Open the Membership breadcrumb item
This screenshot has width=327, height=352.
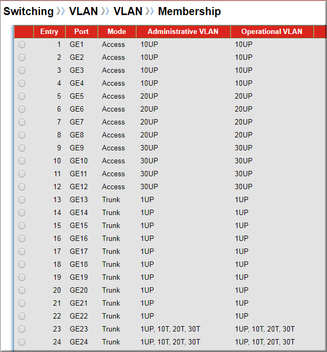(x=189, y=11)
